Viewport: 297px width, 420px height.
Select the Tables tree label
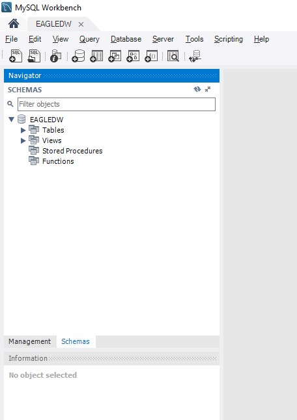point(53,130)
